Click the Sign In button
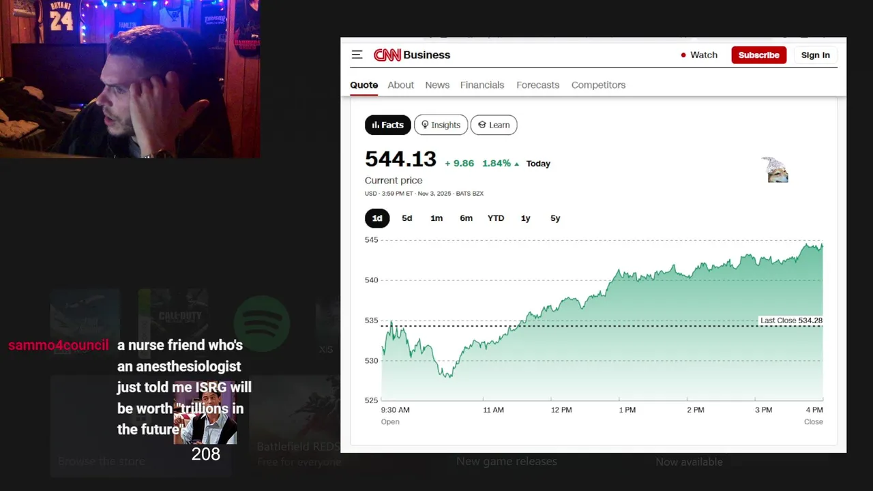This screenshot has width=873, height=491. click(x=816, y=55)
